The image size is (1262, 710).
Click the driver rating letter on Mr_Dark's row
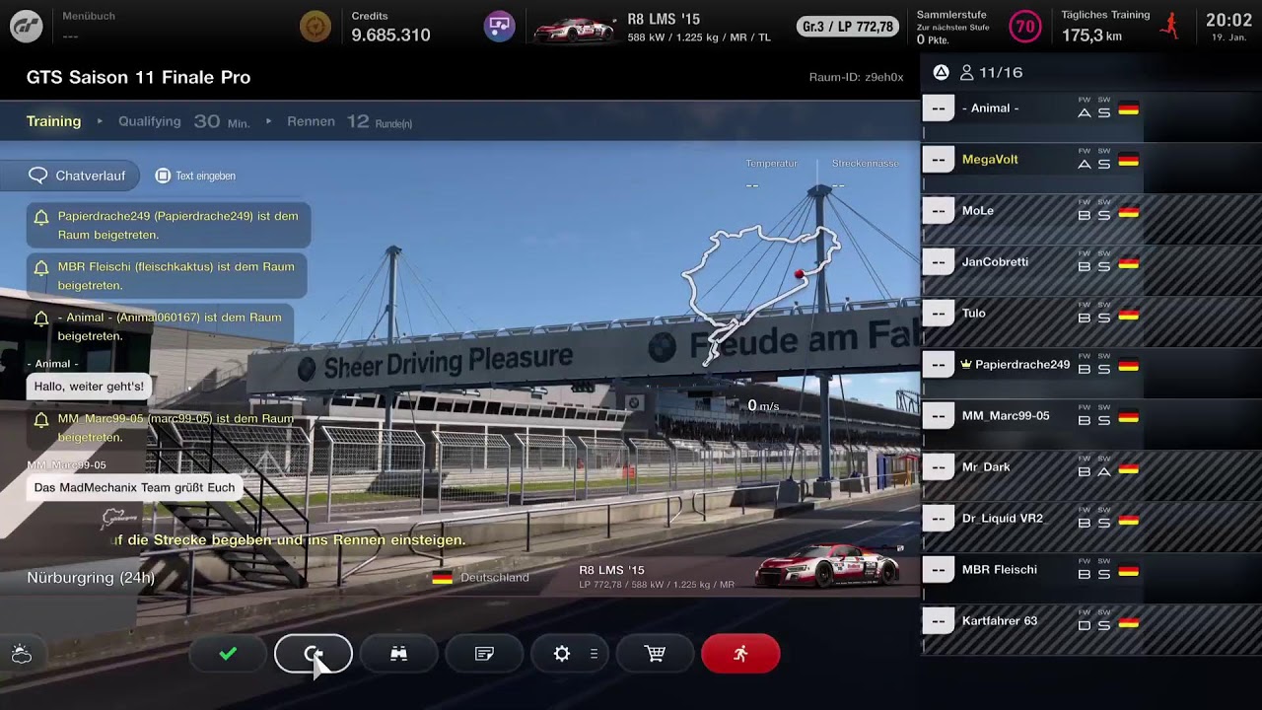(x=1085, y=471)
